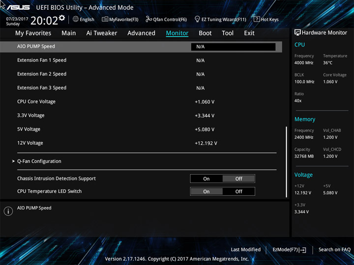Turn CPU Temperature LED Switch On

pos(206,191)
